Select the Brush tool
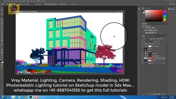Image resolution: width=176 pixels, height=99 pixels. [2, 26]
